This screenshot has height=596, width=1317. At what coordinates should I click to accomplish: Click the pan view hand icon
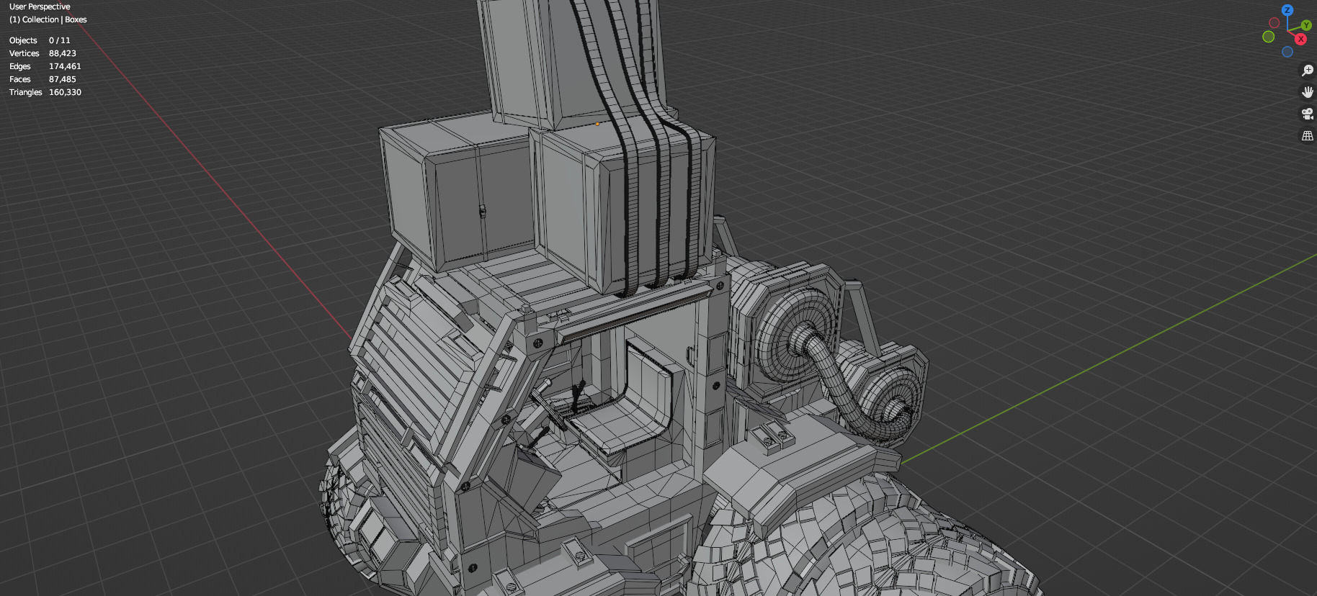tap(1307, 92)
